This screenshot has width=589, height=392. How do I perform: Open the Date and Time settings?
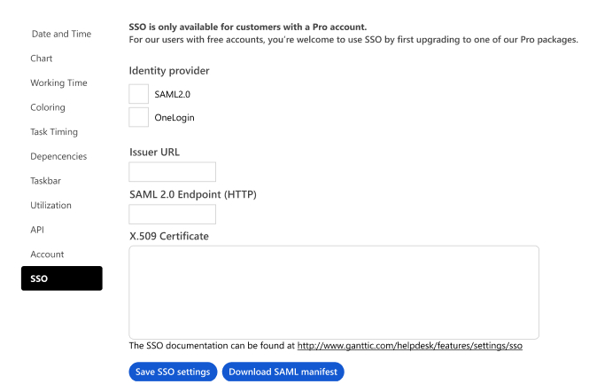click(x=62, y=34)
